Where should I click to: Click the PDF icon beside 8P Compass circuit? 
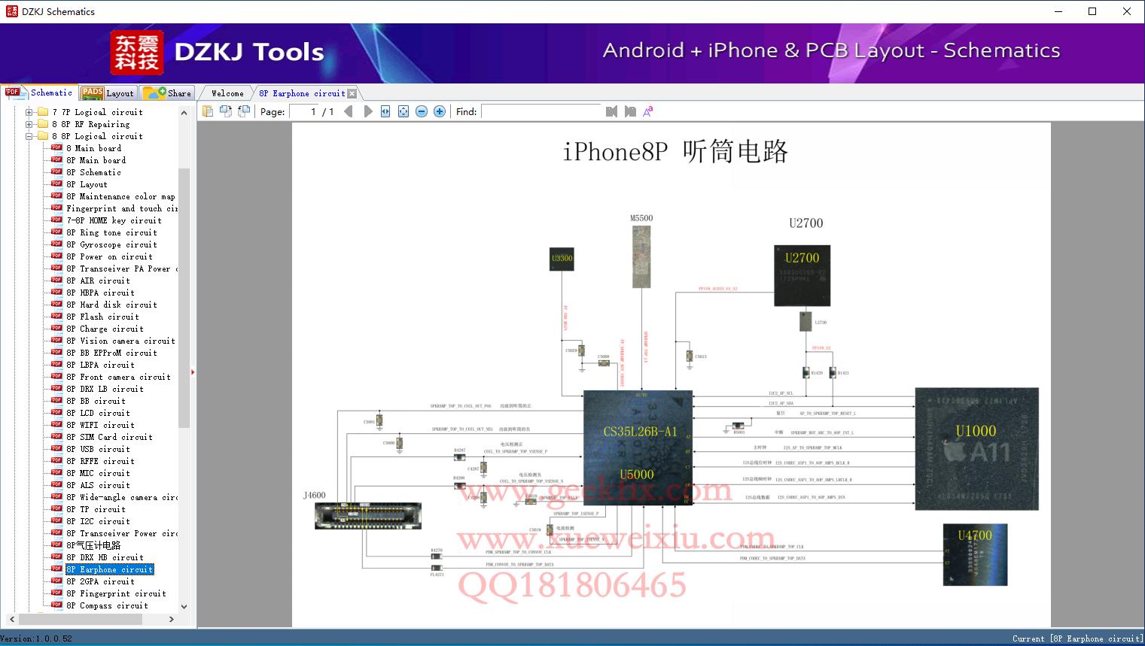(56, 605)
